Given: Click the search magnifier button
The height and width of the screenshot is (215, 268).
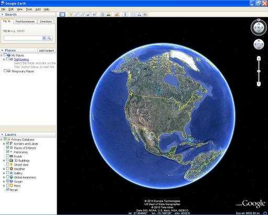Looking at the screenshot, I should (49, 38).
